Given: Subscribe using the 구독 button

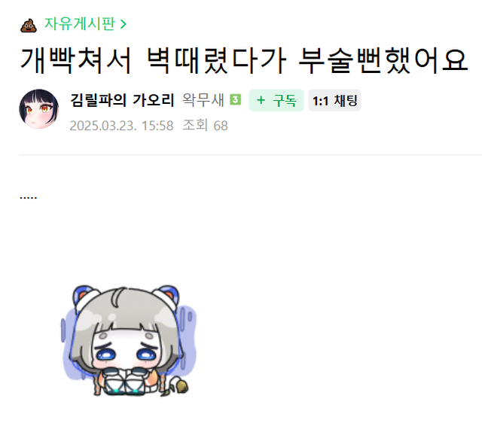Looking at the screenshot, I should 276,100.
